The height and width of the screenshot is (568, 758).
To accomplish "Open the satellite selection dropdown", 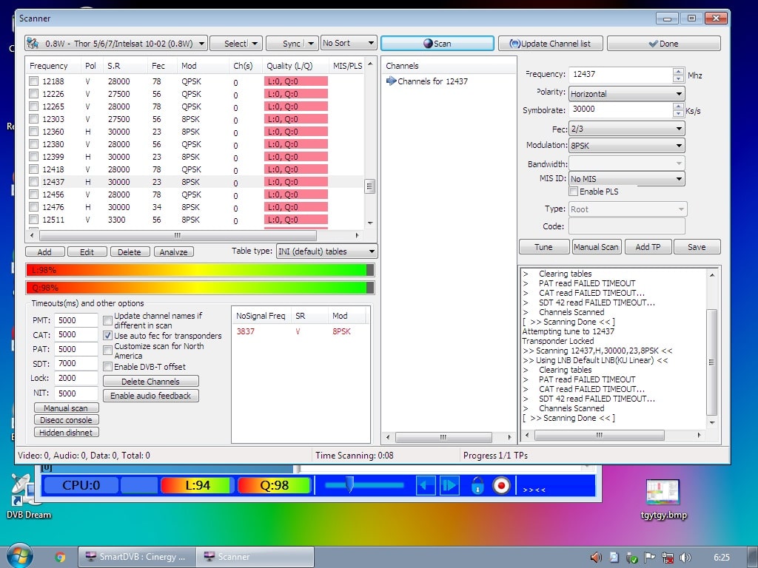I will (x=116, y=44).
